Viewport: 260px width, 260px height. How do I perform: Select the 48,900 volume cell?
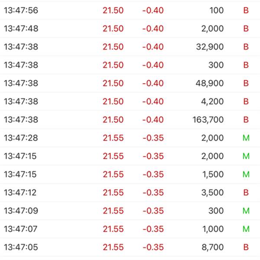210,83
